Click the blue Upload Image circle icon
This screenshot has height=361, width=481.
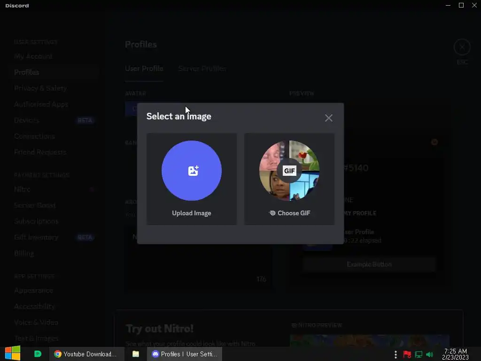pyautogui.click(x=192, y=171)
